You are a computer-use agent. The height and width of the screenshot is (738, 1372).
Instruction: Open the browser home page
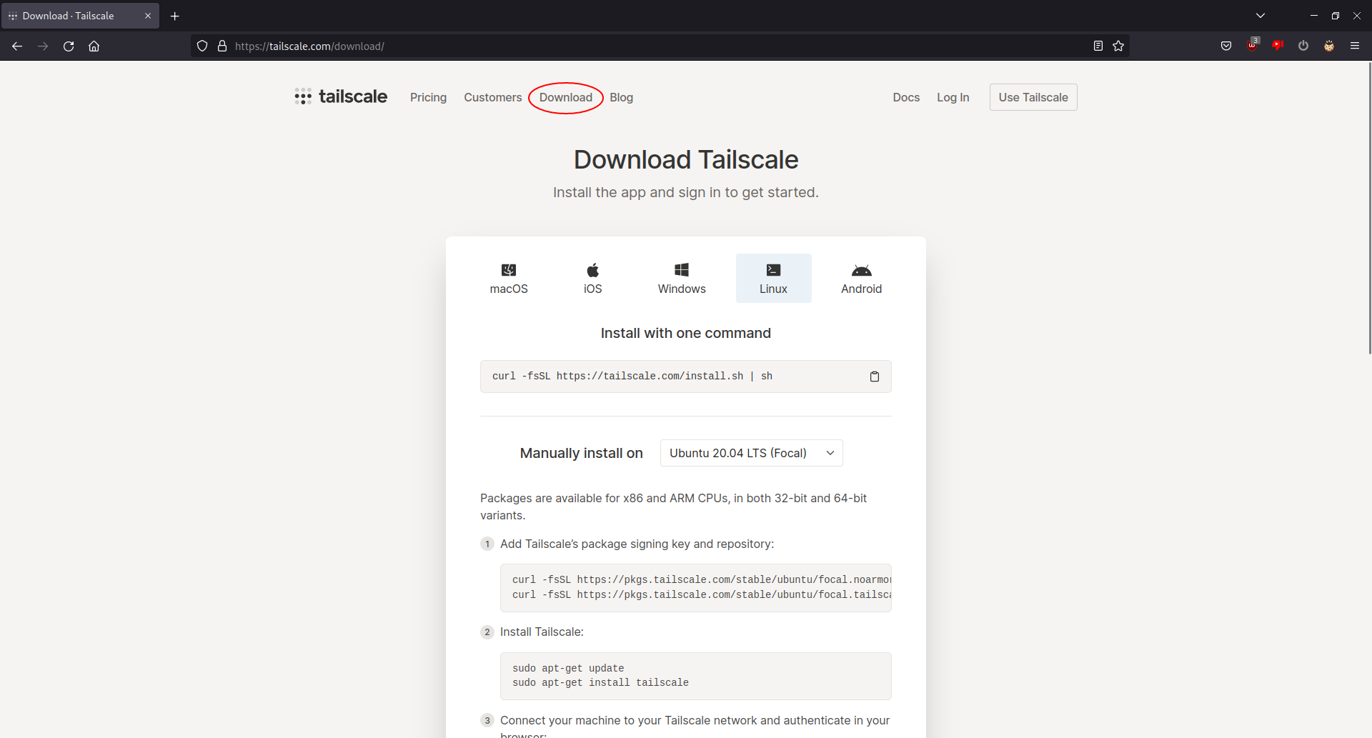point(94,46)
